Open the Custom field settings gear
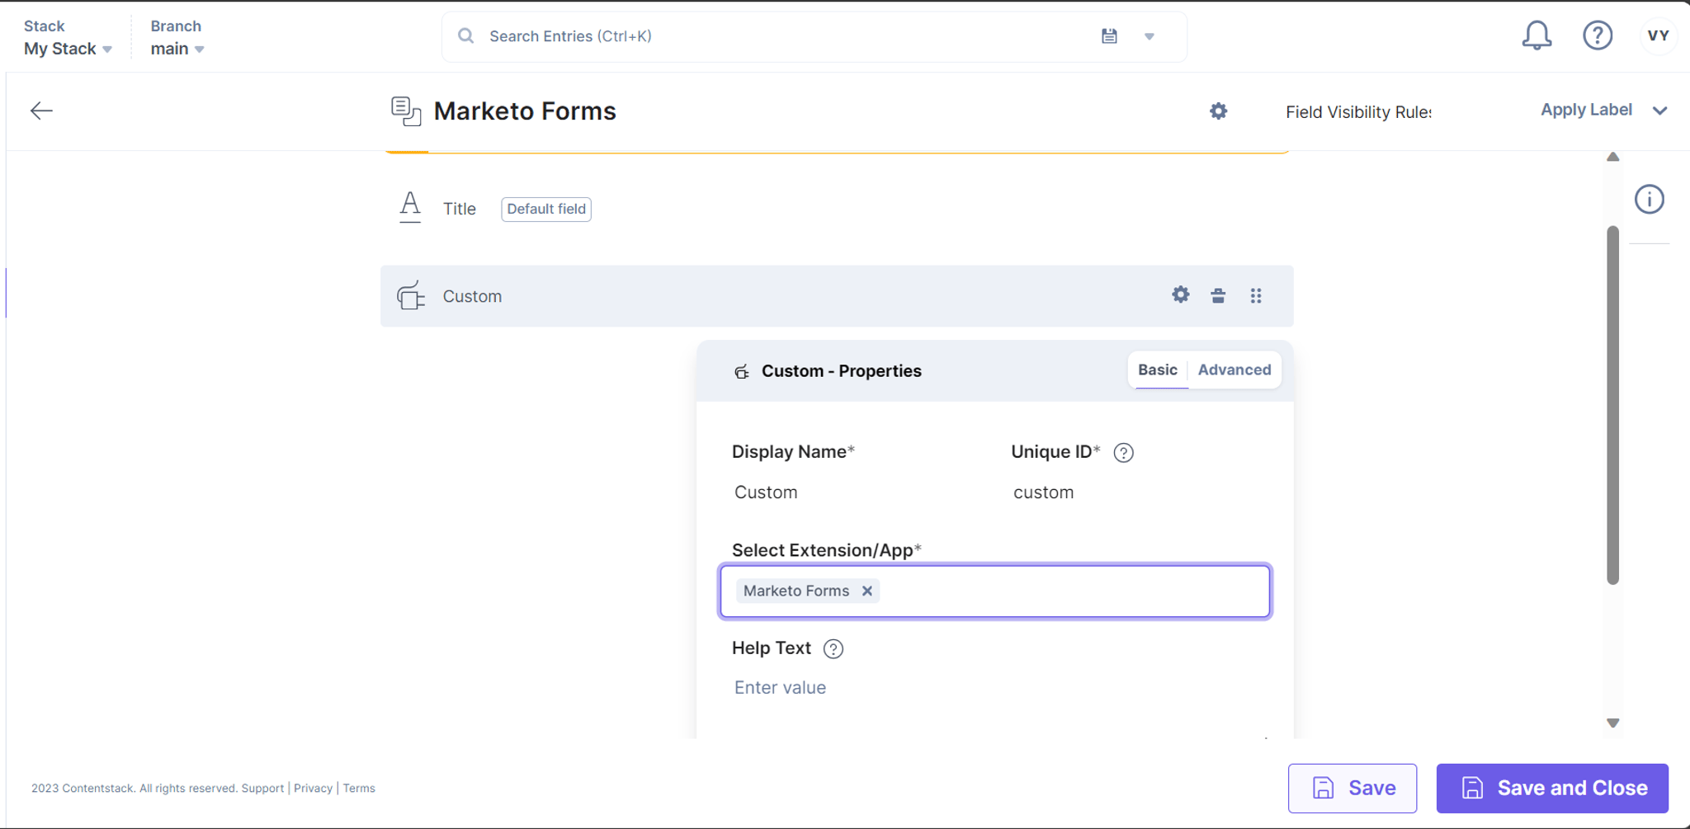 click(1181, 295)
